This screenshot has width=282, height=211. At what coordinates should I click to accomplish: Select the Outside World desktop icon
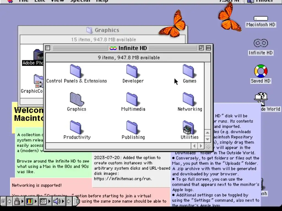[261, 99]
